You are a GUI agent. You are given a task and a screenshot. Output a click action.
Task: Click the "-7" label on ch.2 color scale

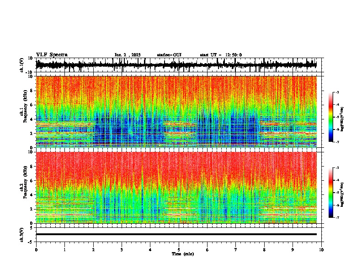(x=337, y=217)
